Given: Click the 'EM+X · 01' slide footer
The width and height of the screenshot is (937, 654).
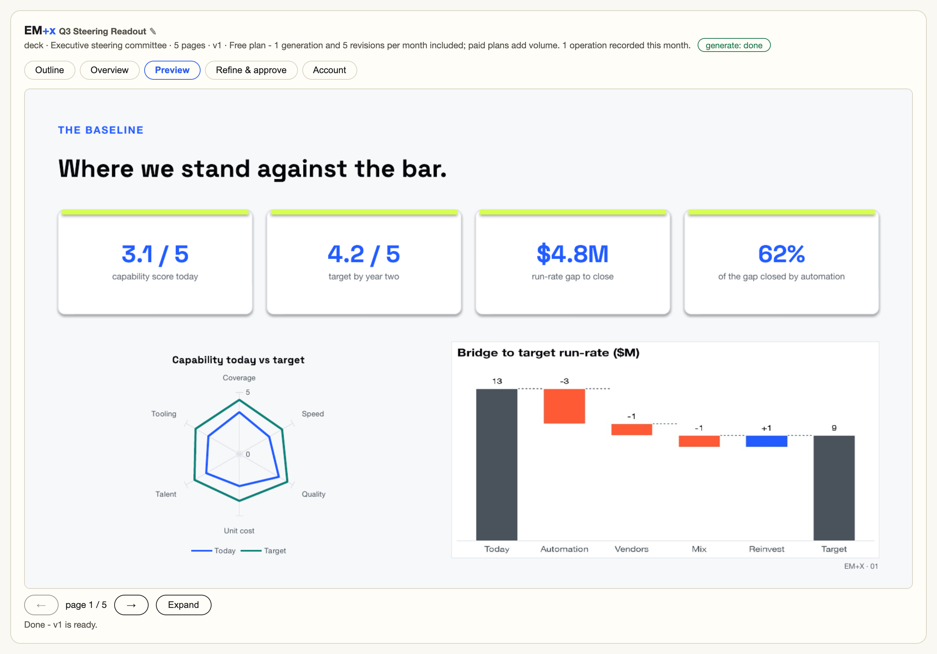Looking at the screenshot, I should (x=861, y=566).
